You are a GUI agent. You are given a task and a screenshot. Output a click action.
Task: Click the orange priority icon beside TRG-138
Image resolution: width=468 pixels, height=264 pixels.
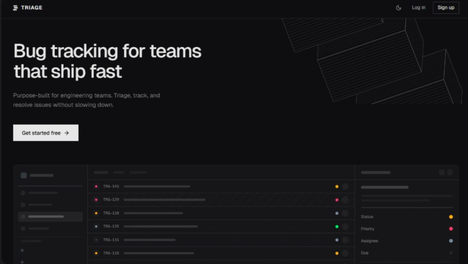(x=96, y=213)
